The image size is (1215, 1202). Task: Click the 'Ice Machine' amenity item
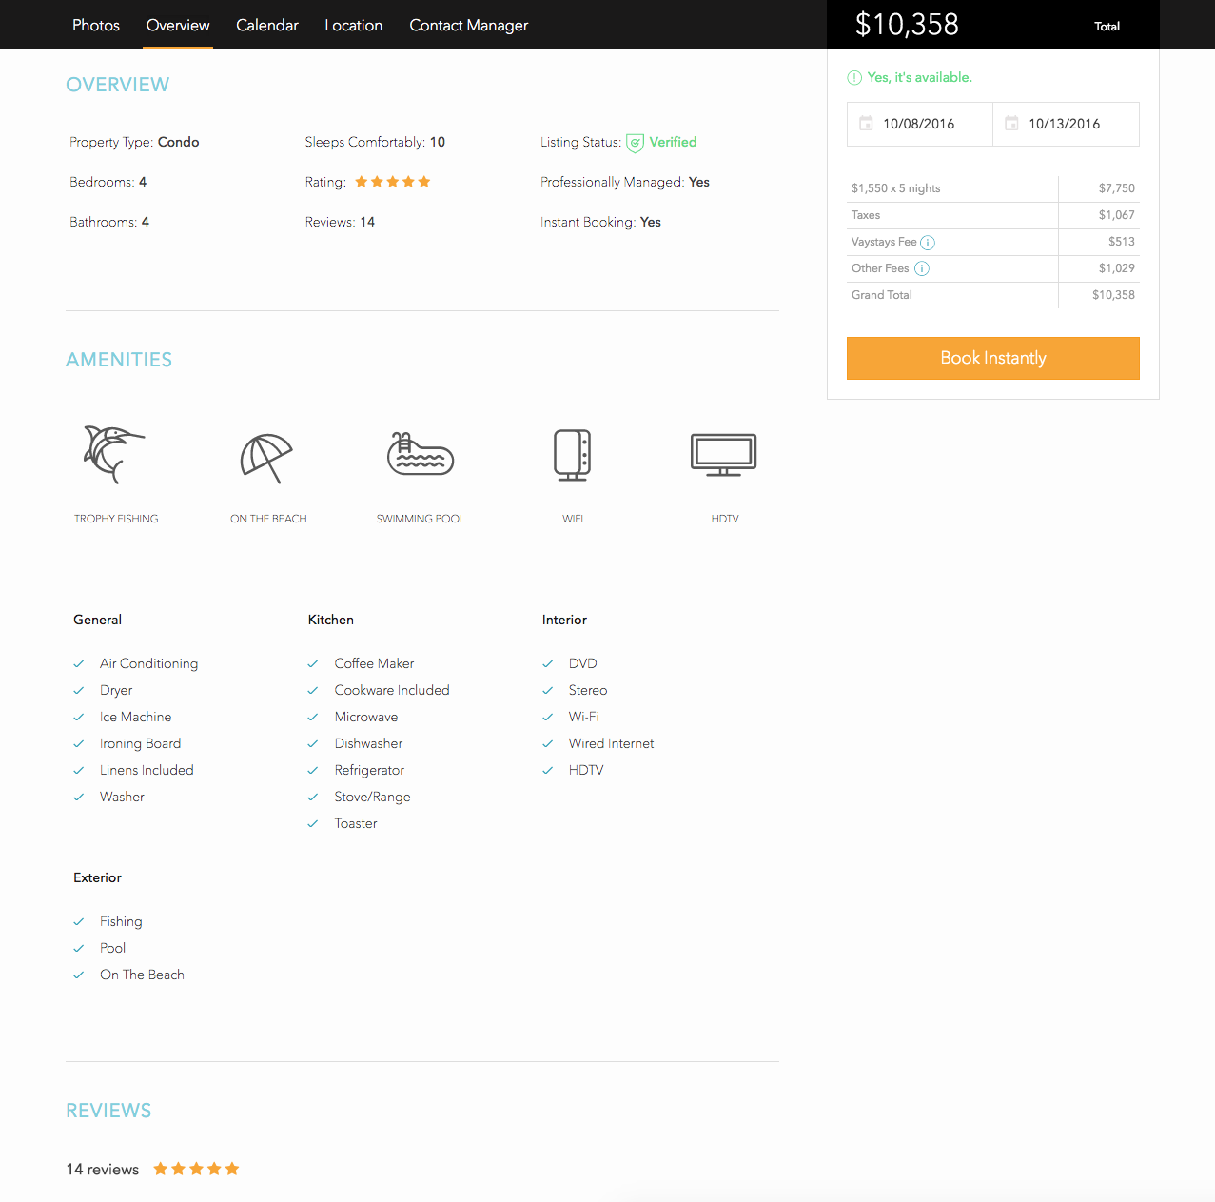(136, 717)
